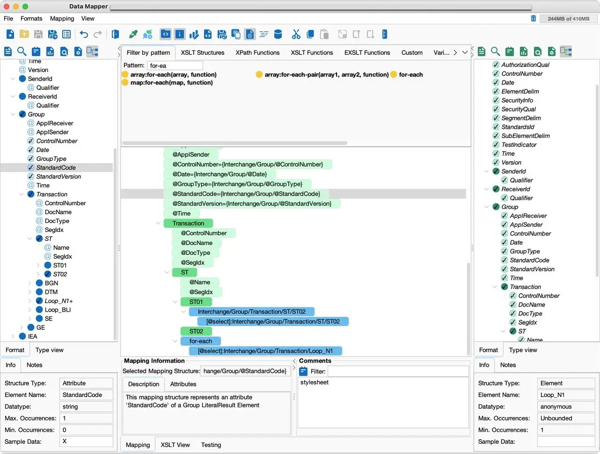
Task: Select the blue Interchange/Group/Transaction/ST/ST02 node
Action: point(252,312)
